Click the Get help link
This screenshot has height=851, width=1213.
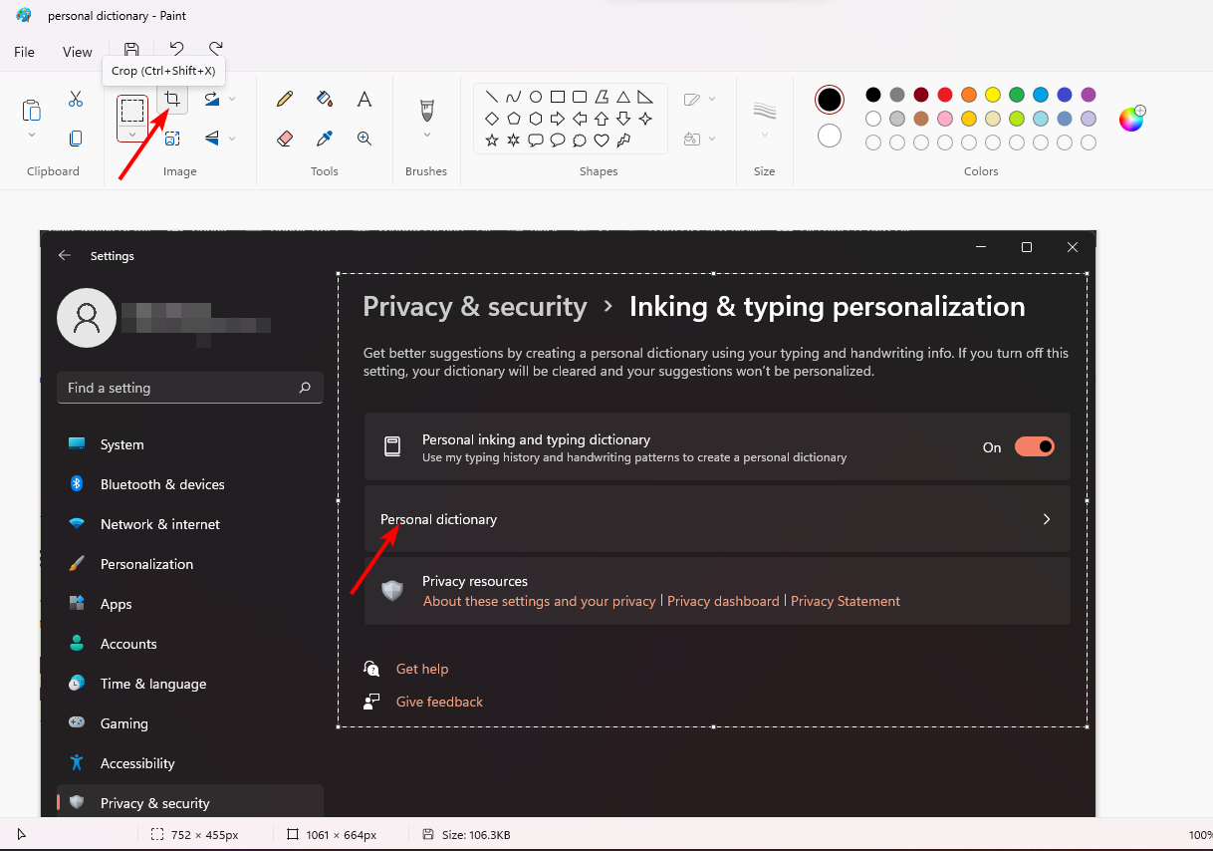click(x=422, y=669)
